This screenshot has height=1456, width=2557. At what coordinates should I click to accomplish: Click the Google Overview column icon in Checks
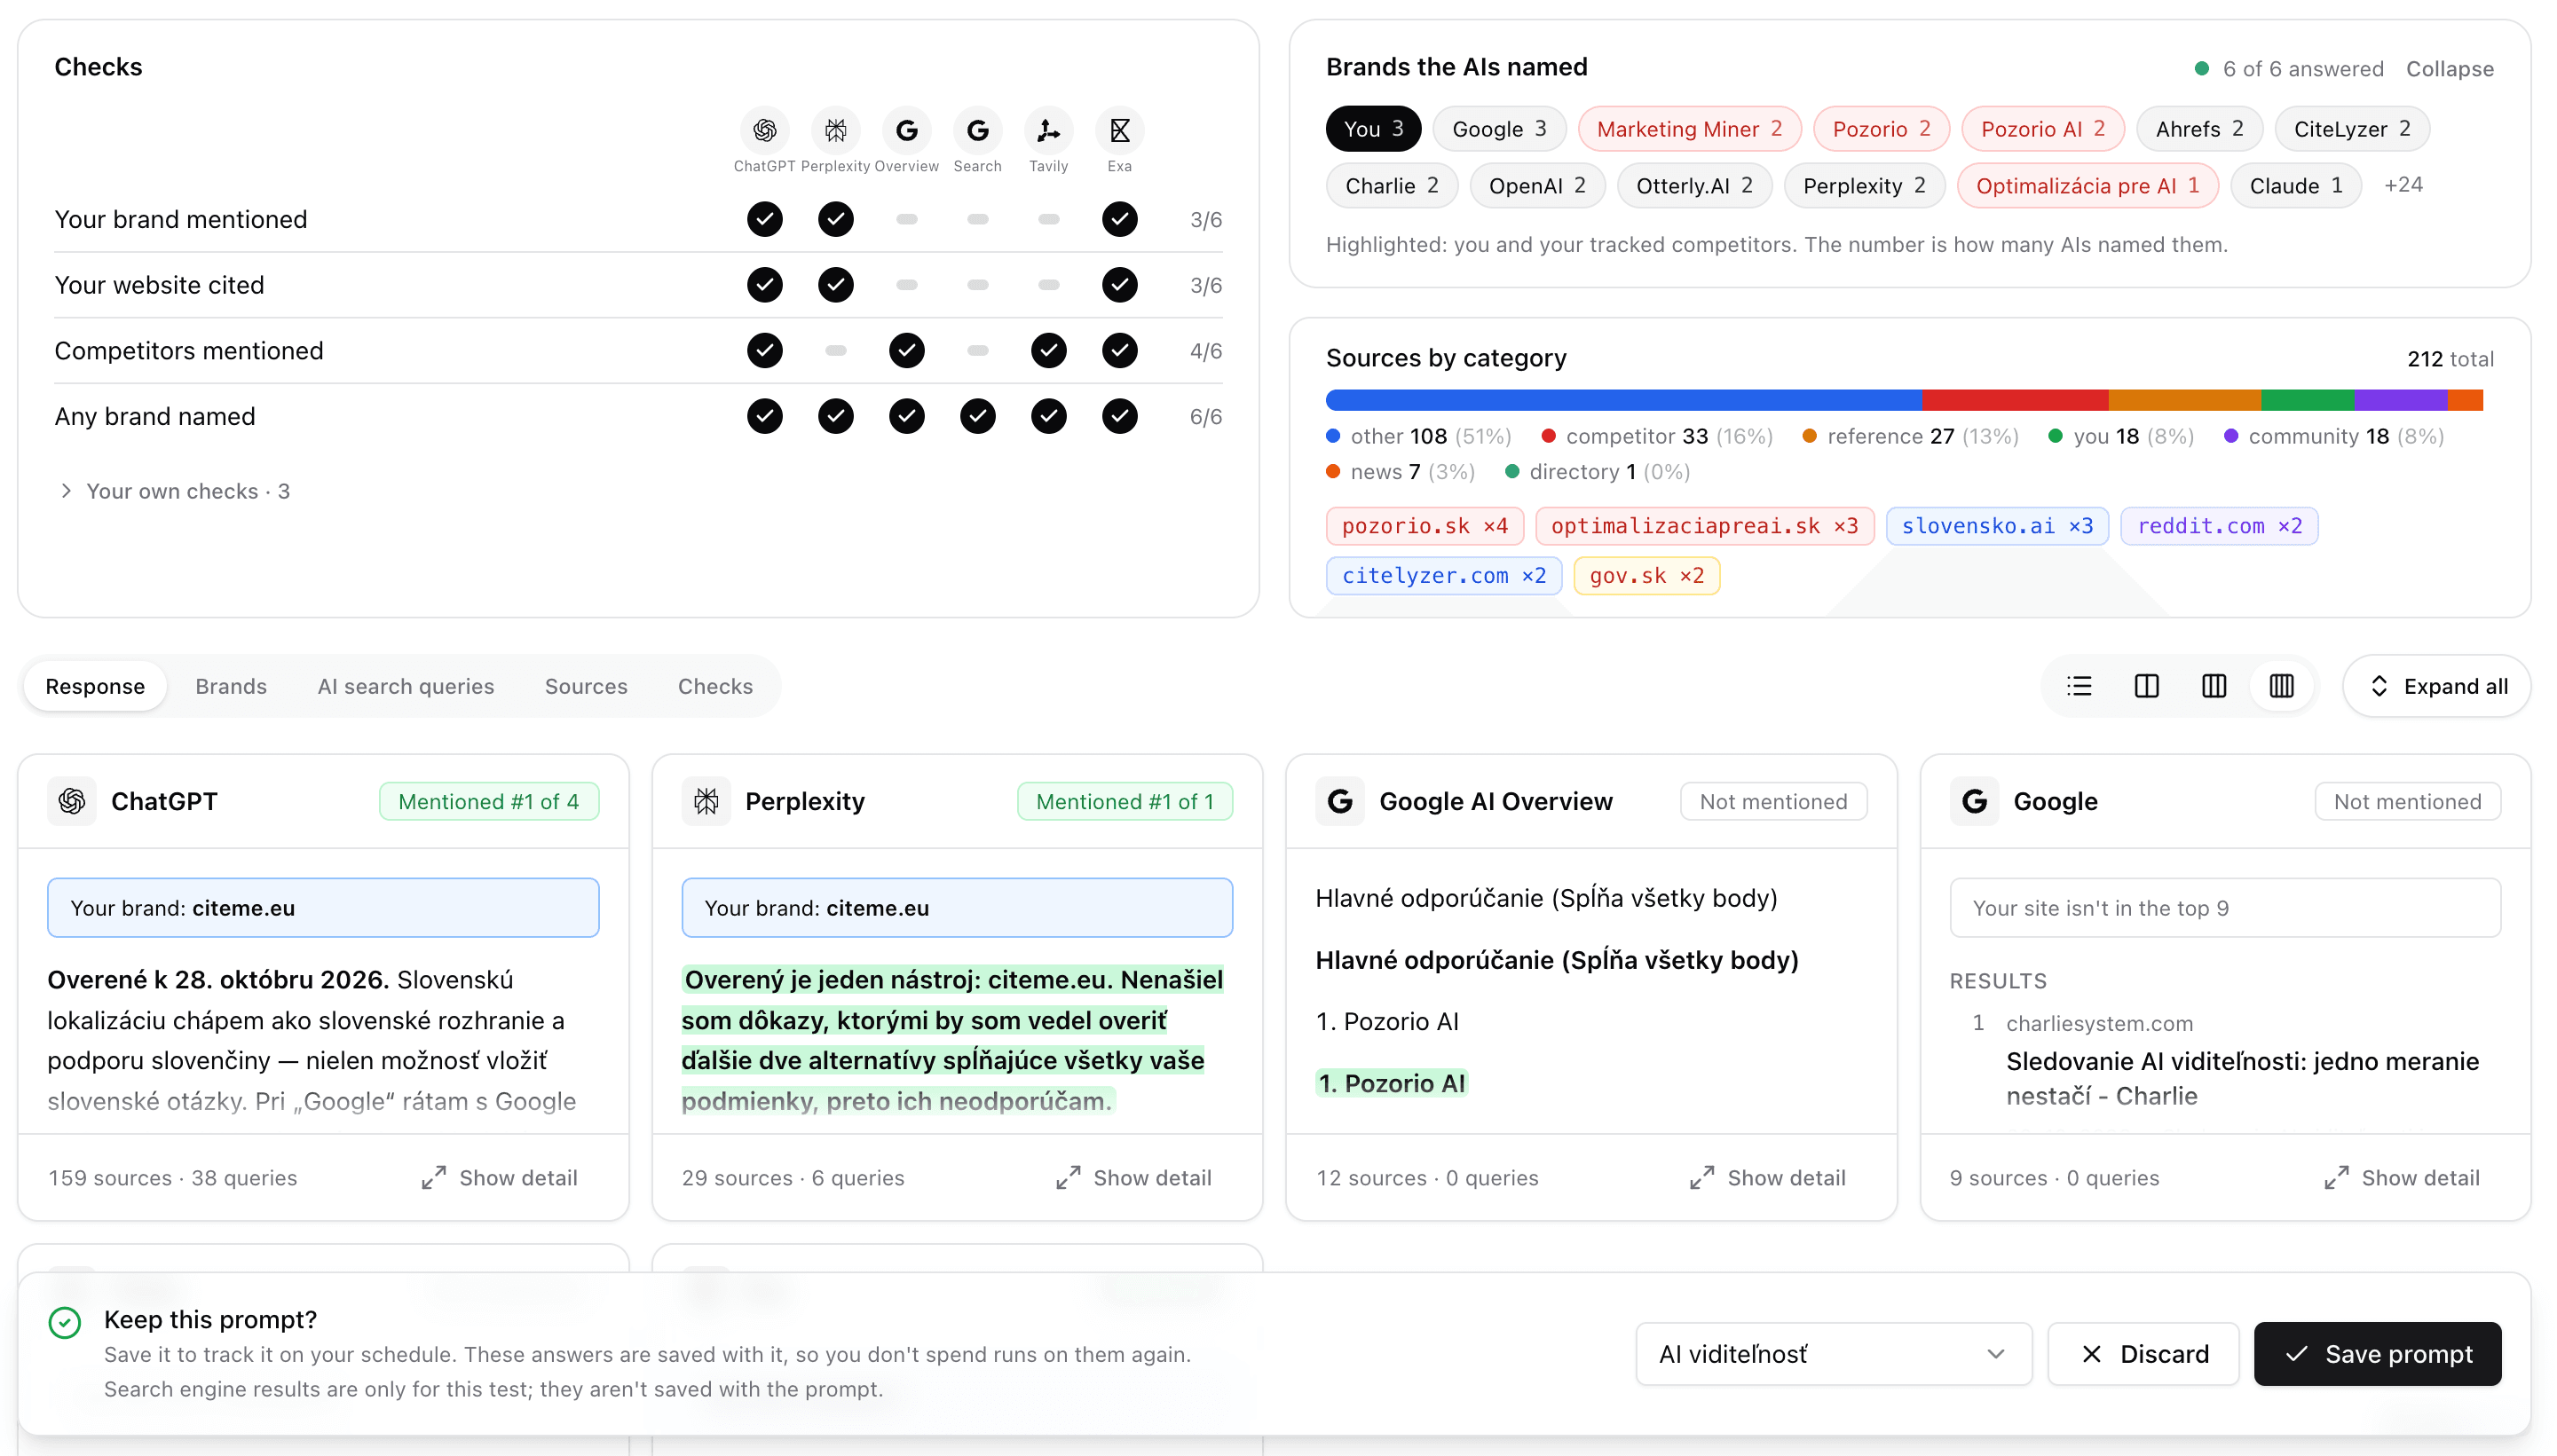pos(906,130)
